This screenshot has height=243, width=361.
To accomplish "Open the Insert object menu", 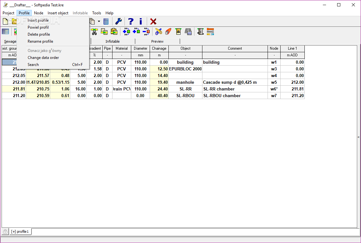I will click(x=58, y=13).
